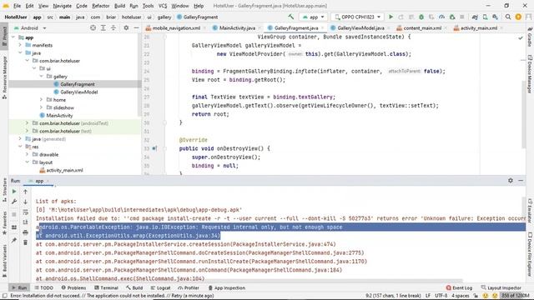Screen dimensions: 534x300
Task: Open Project panel gear options
Action: click(126, 27)
